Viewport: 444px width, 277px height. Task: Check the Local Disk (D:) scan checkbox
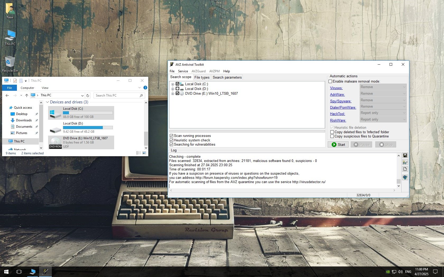point(178,89)
